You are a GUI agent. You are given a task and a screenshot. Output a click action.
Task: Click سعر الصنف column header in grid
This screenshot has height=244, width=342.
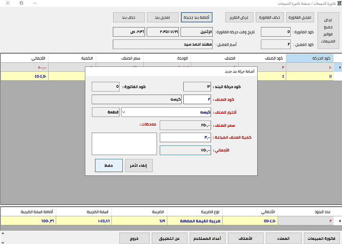click(x=119, y=58)
